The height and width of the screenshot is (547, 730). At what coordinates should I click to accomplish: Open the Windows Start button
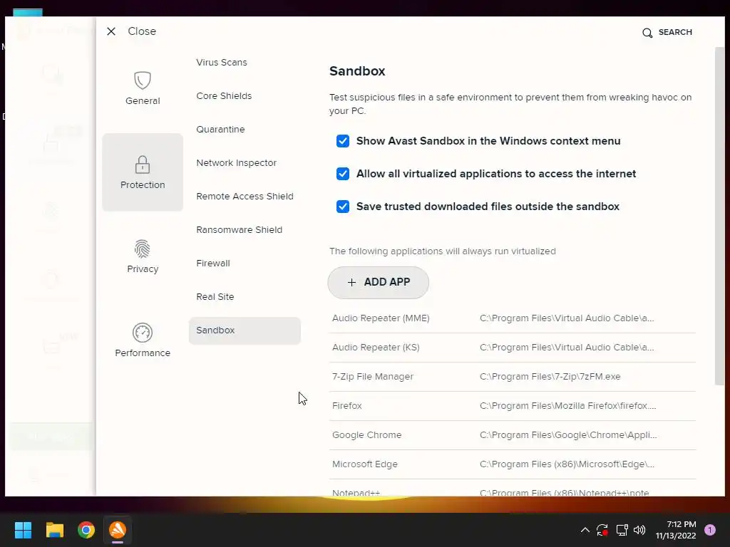click(23, 530)
